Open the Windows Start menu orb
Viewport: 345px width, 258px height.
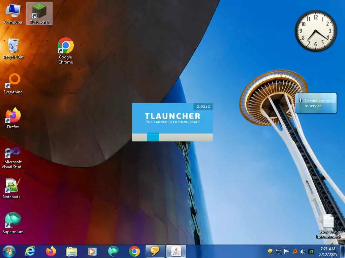click(x=9, y=251)
